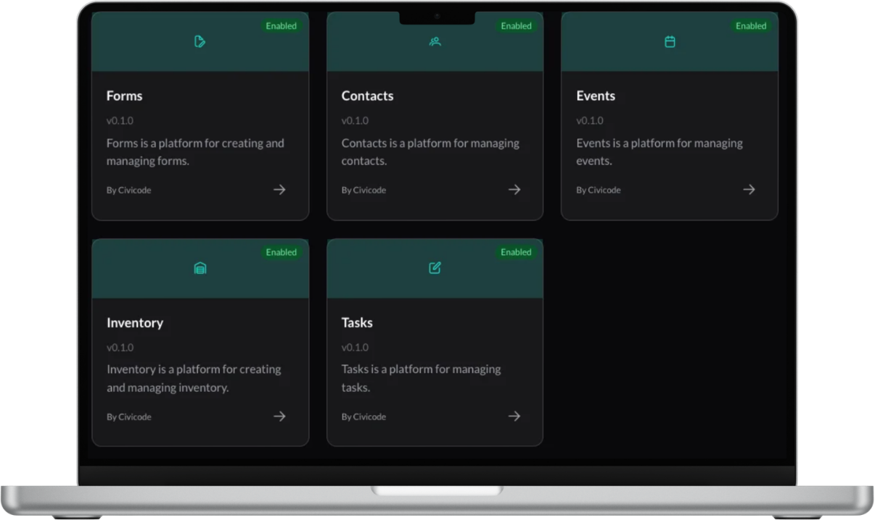Image resolution: width=875 pixels, height=520 pixels.
Task: Select the Events card title
Action: 596,96
